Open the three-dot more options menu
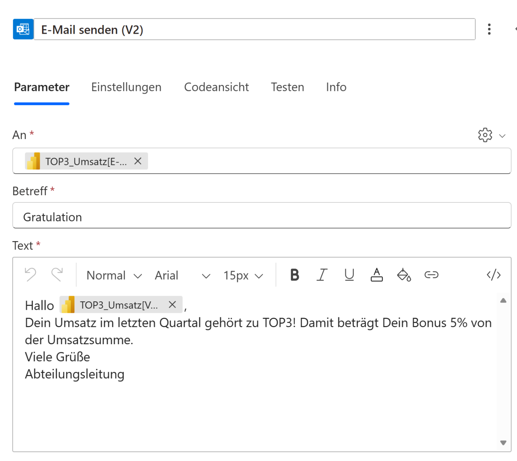This screenshot has width=517, height=461. (489, 29)
